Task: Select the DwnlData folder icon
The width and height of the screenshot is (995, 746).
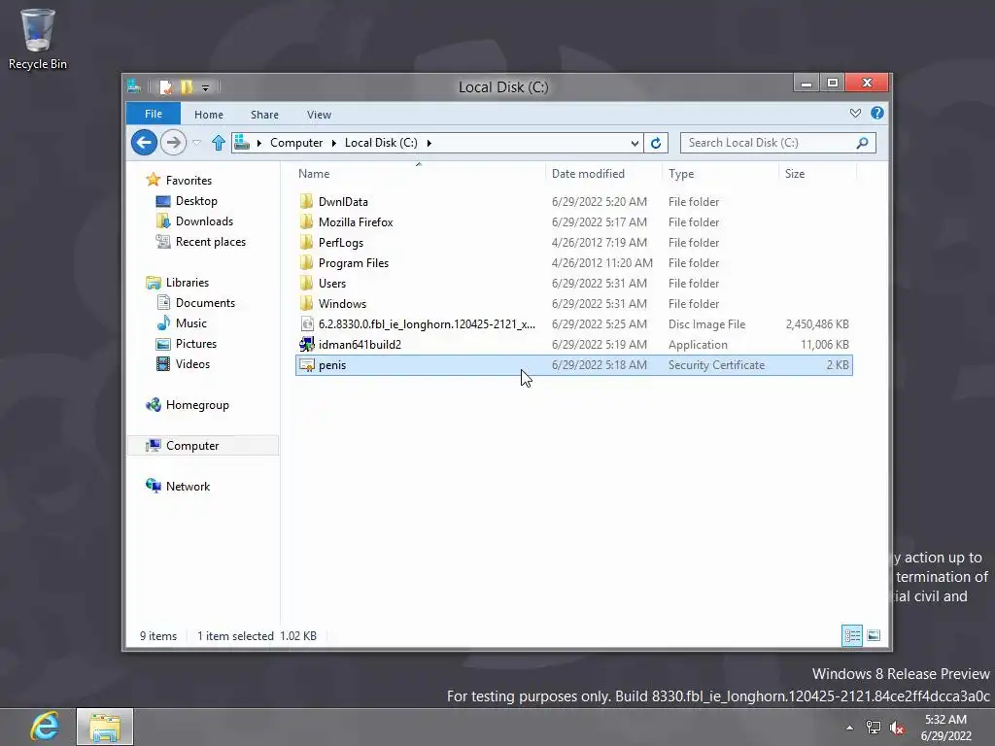Action: tap(306, 202)
